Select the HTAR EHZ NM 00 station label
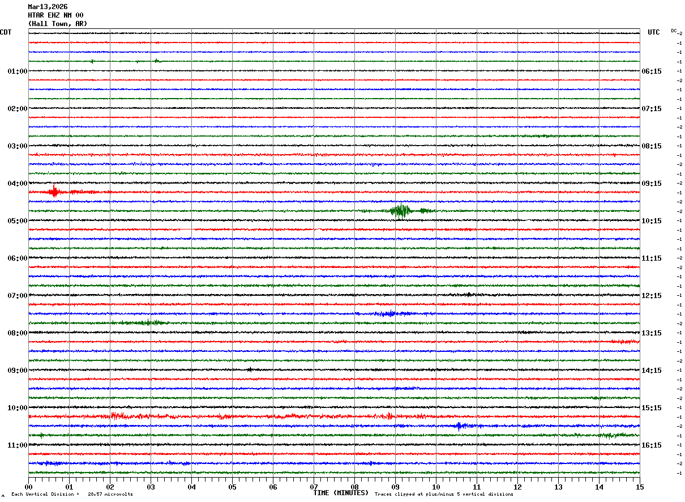The width and height of the screenshot is (685, 502). point(55,15)
